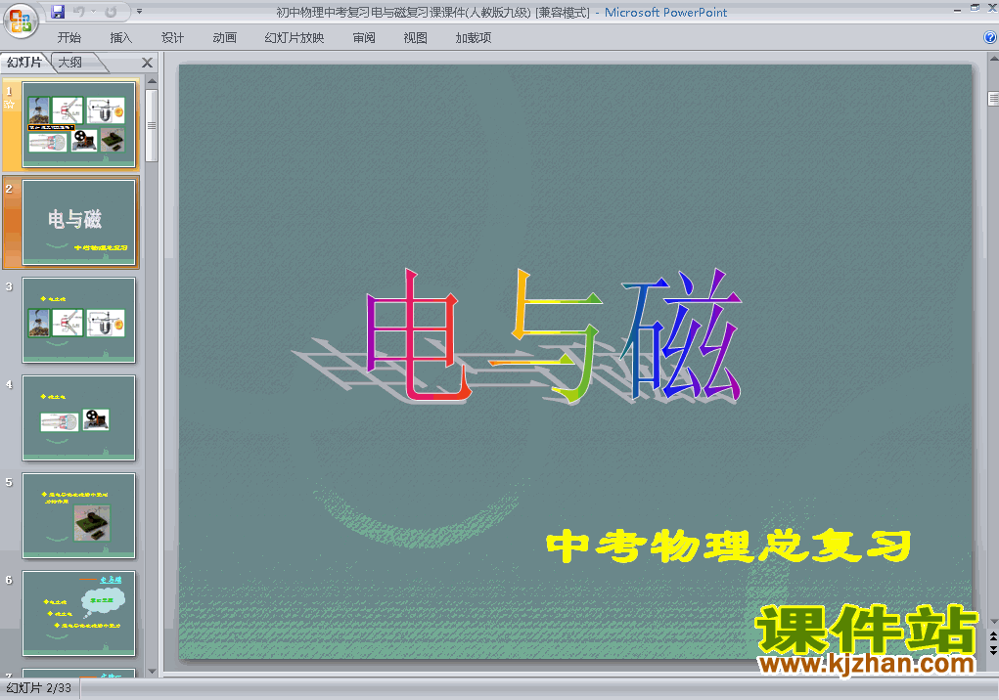Click thumbnail pane scroll up arrow
Screen dimensions: 999x700
152,81
